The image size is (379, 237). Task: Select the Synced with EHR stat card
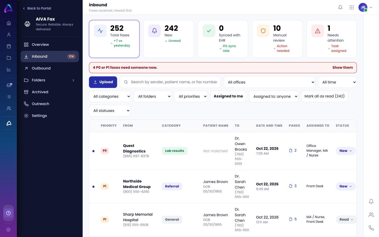pos(223,39)
